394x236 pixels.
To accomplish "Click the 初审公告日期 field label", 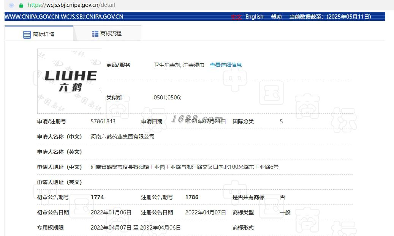I will [53, 212].
